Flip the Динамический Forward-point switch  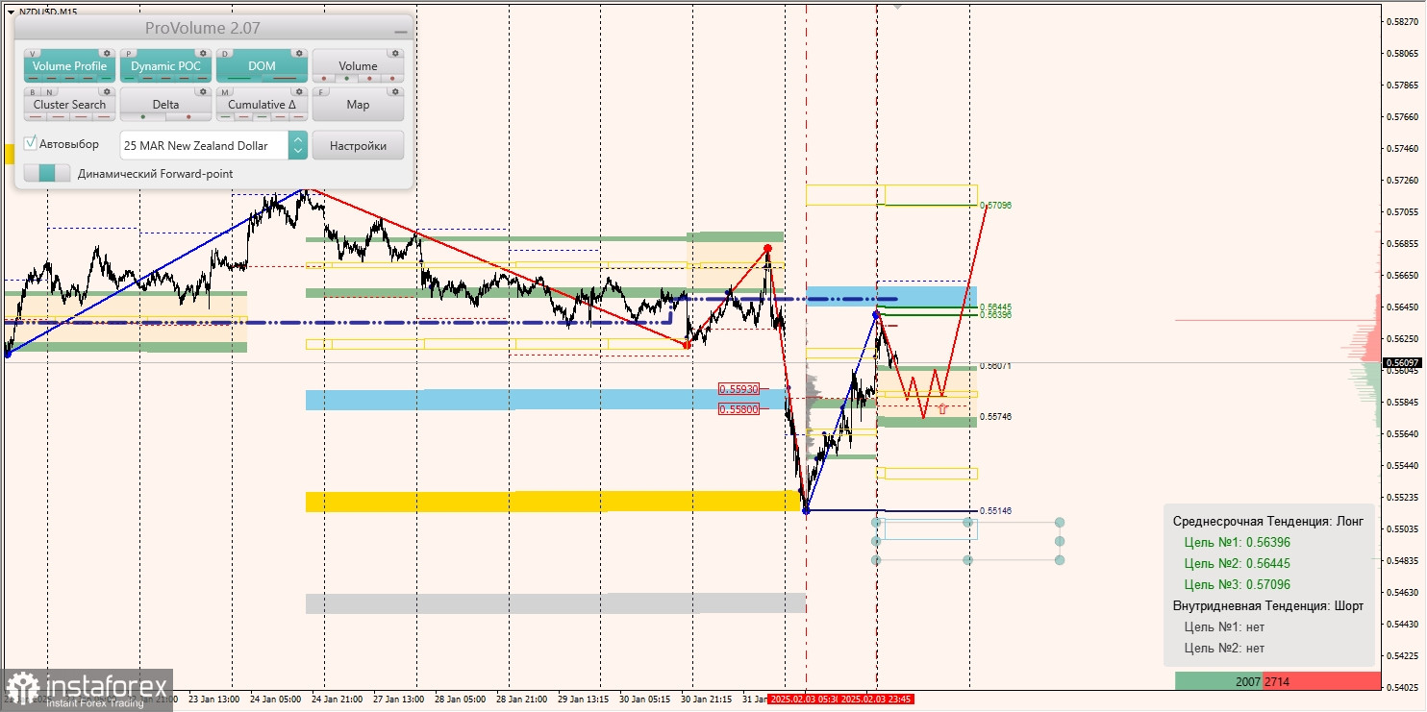pos(47,173)
